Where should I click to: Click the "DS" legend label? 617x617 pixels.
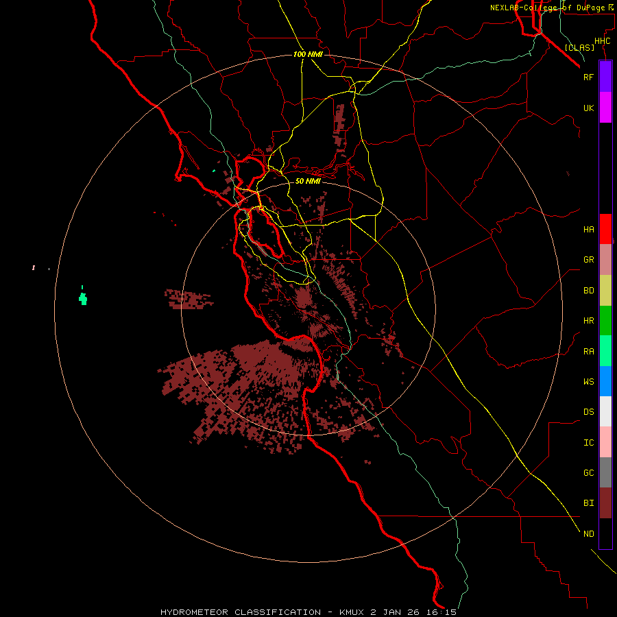click(588, 411)
